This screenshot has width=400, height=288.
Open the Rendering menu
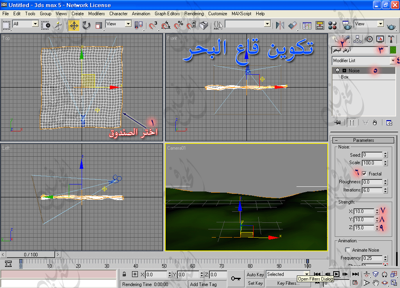(194, 14)
